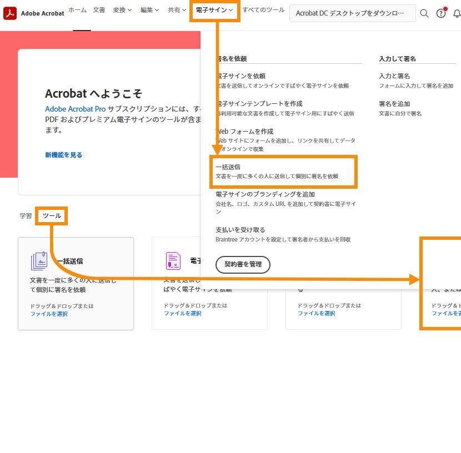Click the 新機能を見る link
The width and height of the screenshot is (461, 453).
click(x=63, y=155)
